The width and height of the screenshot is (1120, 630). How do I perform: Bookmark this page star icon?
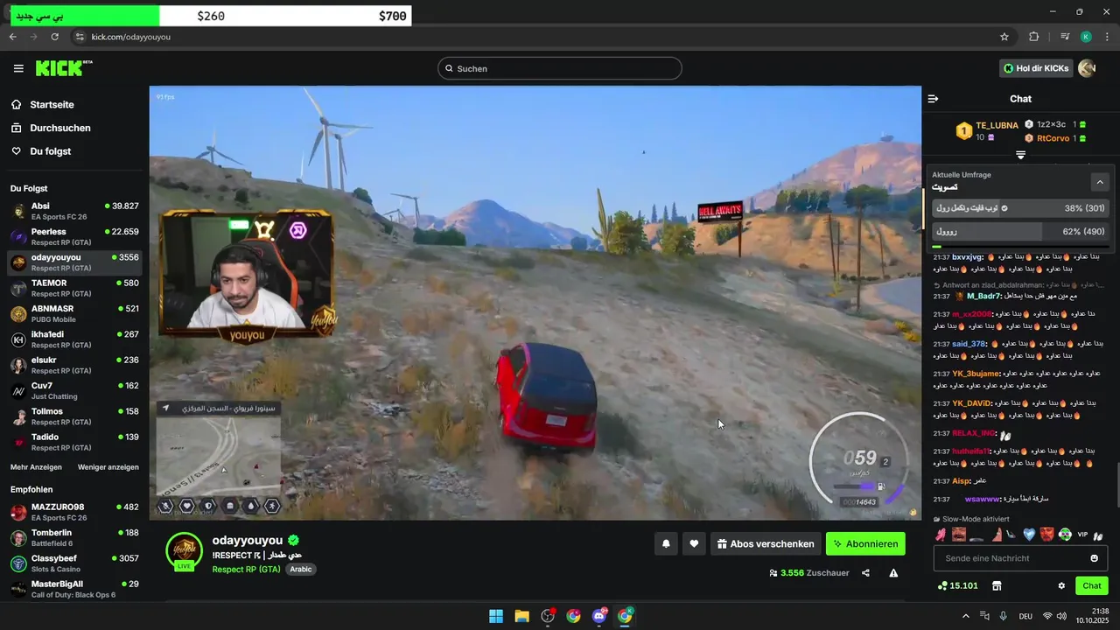(x=1004, y=37)
